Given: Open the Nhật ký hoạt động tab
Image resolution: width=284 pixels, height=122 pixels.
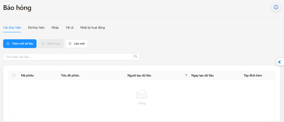Looking at the screenshot, I should [93, 28].
